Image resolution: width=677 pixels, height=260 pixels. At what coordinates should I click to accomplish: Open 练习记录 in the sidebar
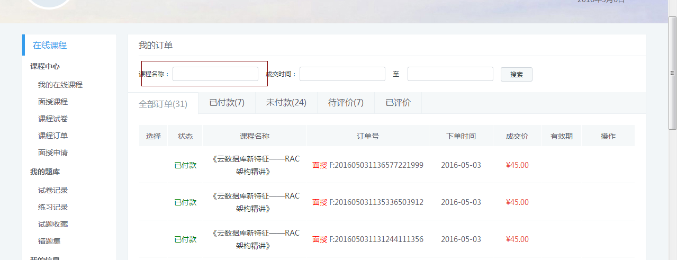pos(53,207)
